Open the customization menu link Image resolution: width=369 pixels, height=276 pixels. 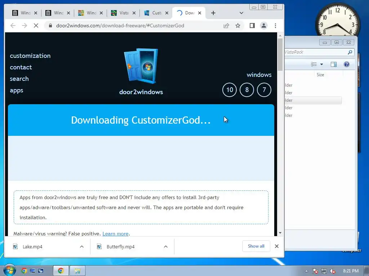pos(30,56)
